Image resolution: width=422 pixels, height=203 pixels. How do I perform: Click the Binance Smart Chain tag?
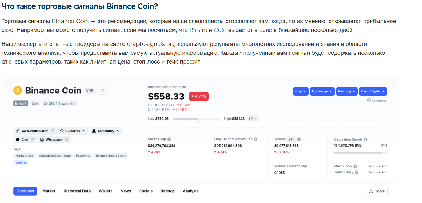(111, 155)
